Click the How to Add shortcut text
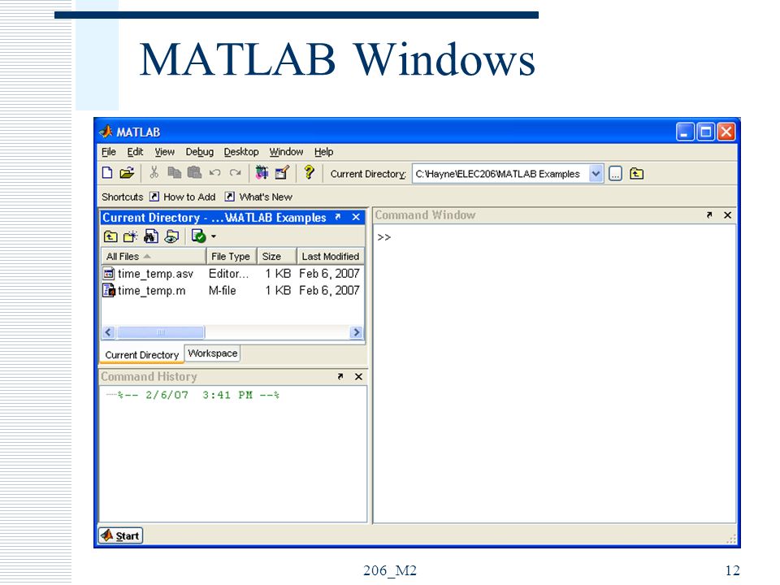The image size is (780, 585). click(189, 197)
